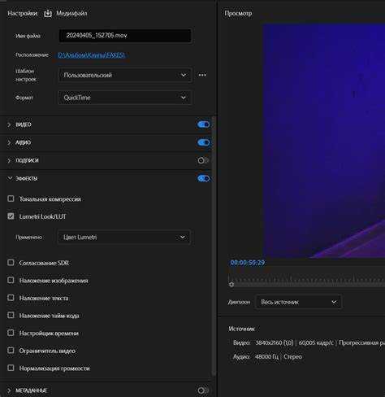Open the Цвет Lumetri dropdown
Image resolution: width=385 pixels, height=397 pixels.
124,238
